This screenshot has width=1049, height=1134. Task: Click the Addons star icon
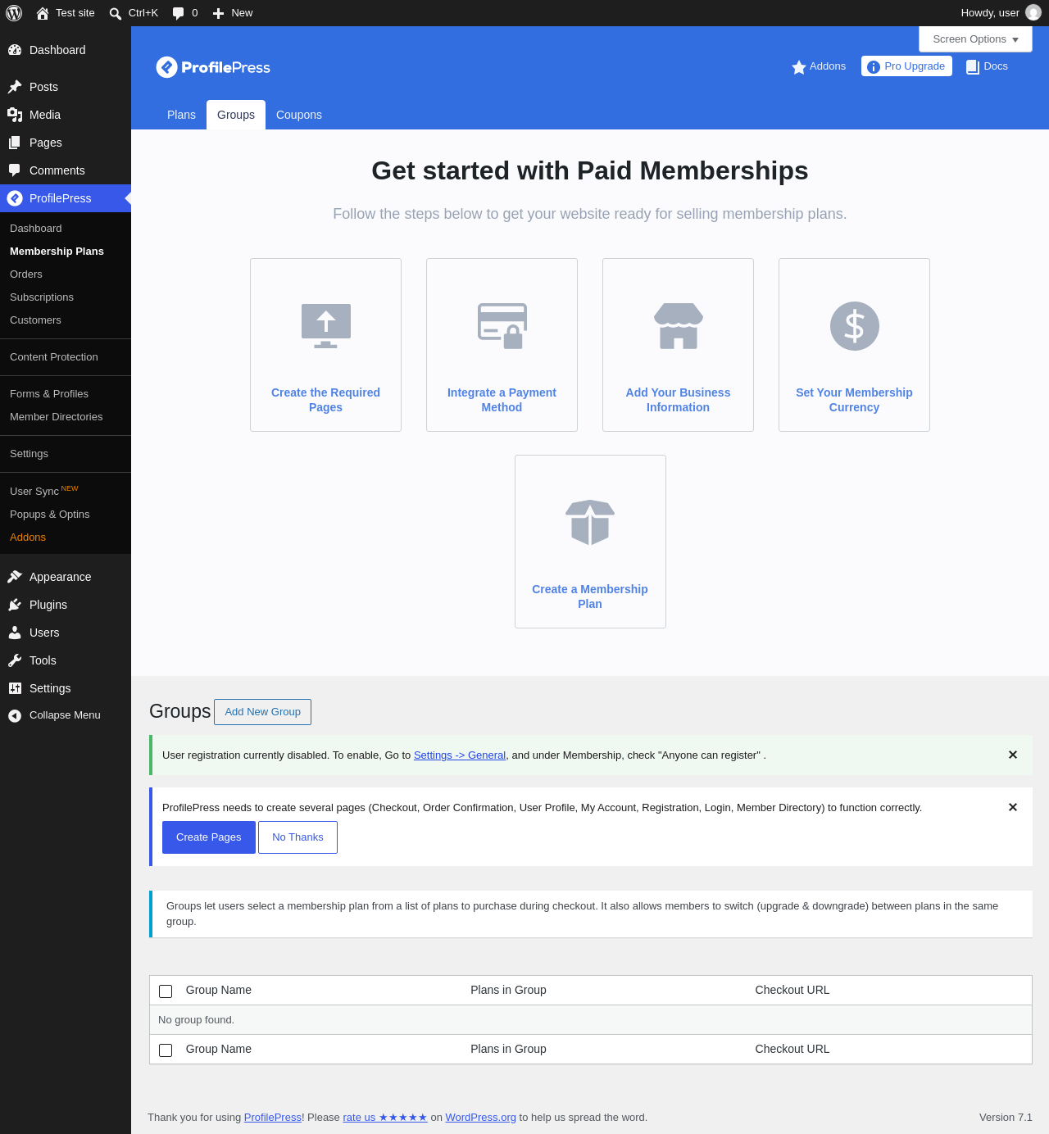(799, 67)
